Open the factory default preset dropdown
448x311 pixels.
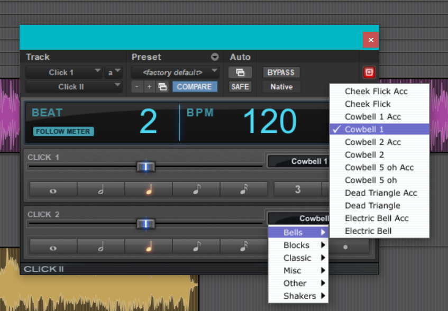click(175, 72)
